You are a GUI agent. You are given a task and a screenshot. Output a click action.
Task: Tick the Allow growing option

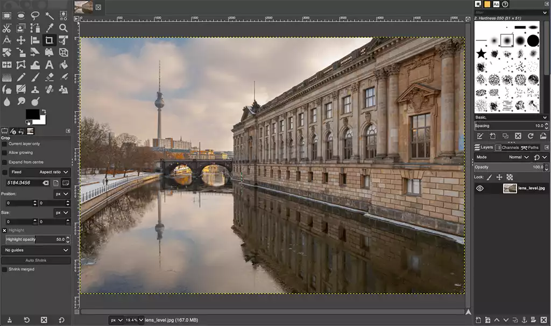[x=4, y=152]
